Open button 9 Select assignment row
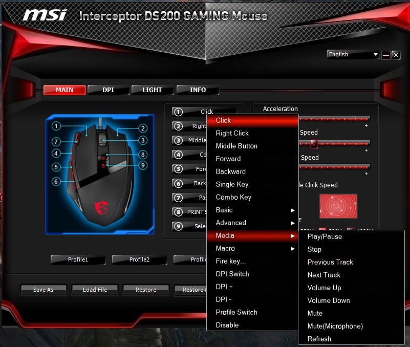This screenshot has height=347, width=410. point(189,226)
